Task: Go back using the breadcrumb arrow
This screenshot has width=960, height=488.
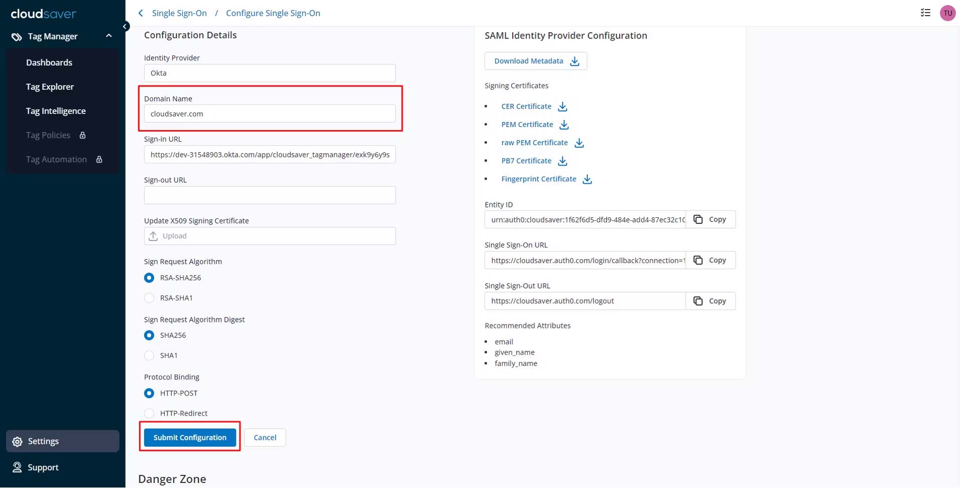Action: click(x=141, y=13)
